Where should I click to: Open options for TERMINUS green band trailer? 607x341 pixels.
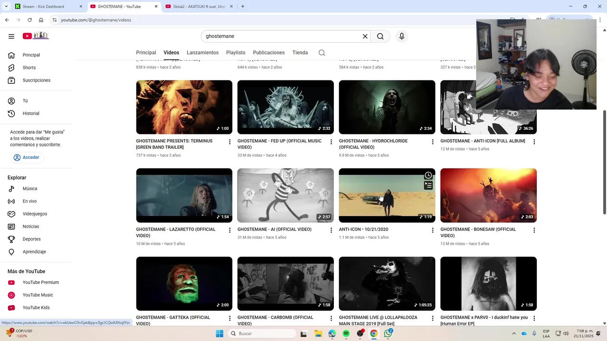[230, 142]
